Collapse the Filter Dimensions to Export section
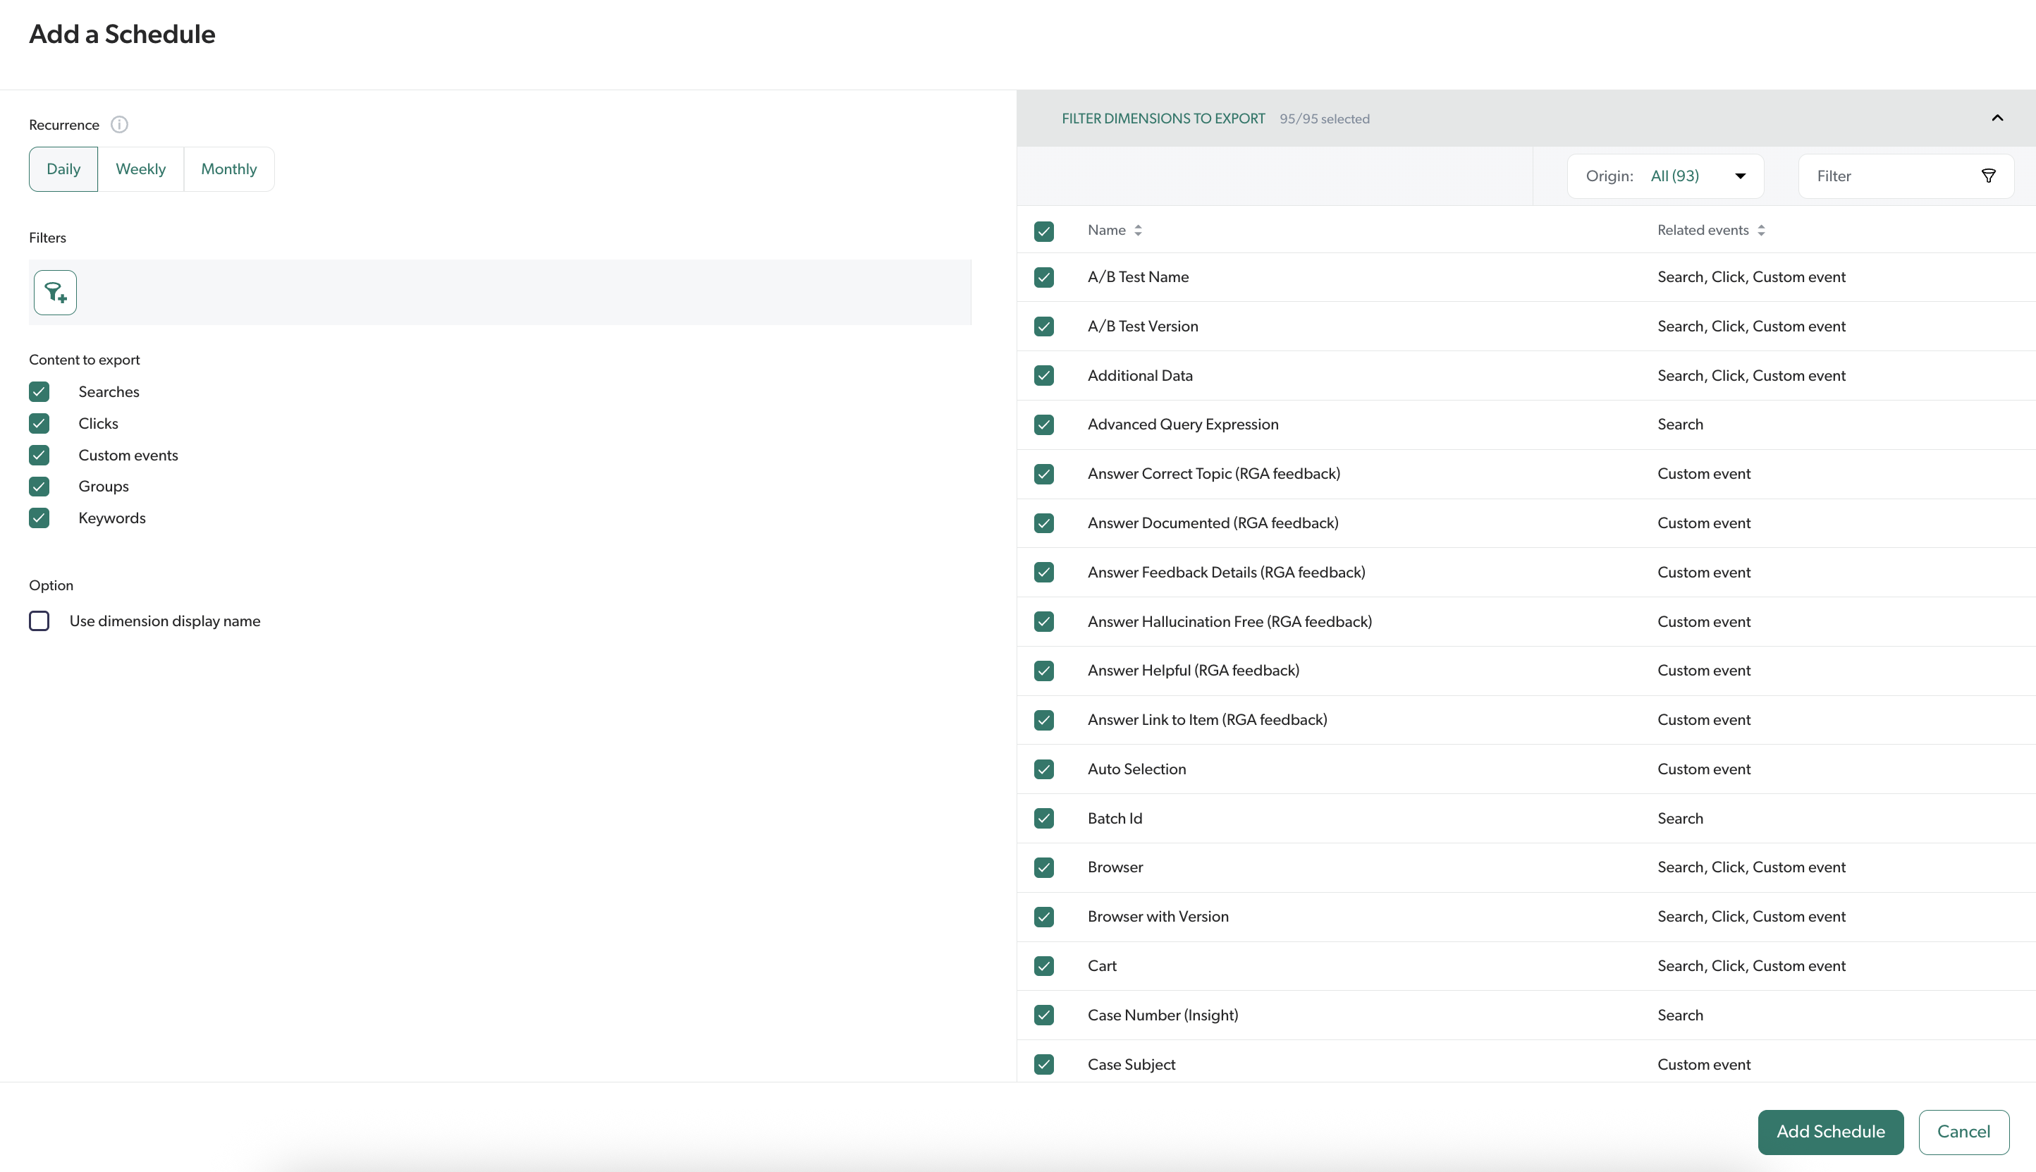Viewport: 2036px width, 1172px height. point(1997,118)
